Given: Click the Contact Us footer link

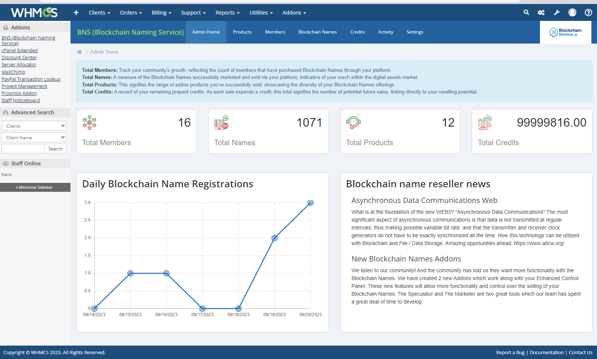Looking at the screenshot, I should tap(581, 352).
